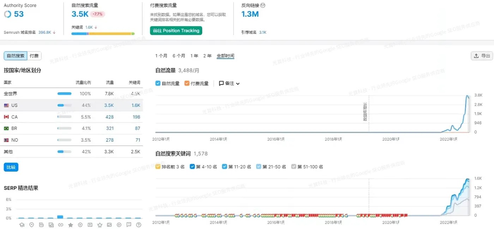This screenshot has width=494, height=229.
Task: Toggle the 第 21-50 名 checkbox
Action: pyautogui.click(x=259, y=167)
